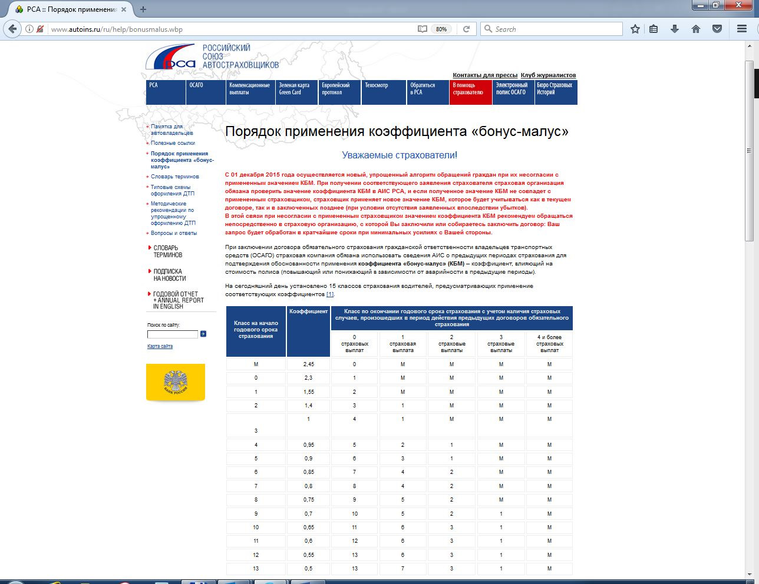This screenshot has width=759, height=584.
Task: Click the footnote [1] reference link
Action: click(330, 294)
